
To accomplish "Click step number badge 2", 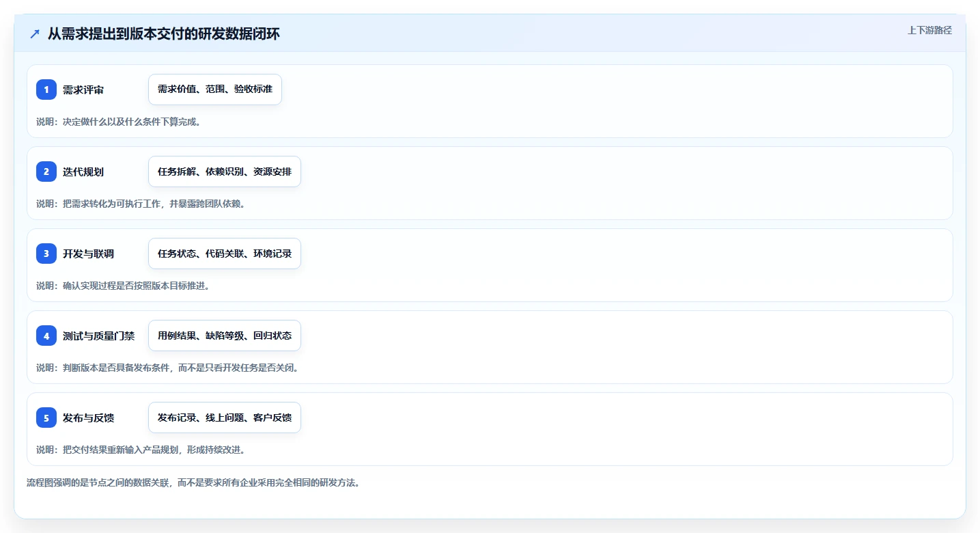I will pos(46,172).
